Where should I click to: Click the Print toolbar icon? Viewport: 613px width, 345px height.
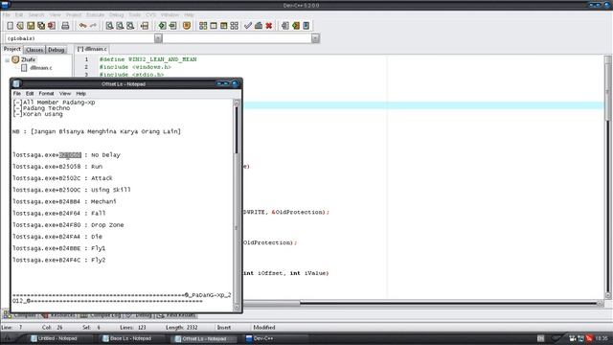coord(65,26)
